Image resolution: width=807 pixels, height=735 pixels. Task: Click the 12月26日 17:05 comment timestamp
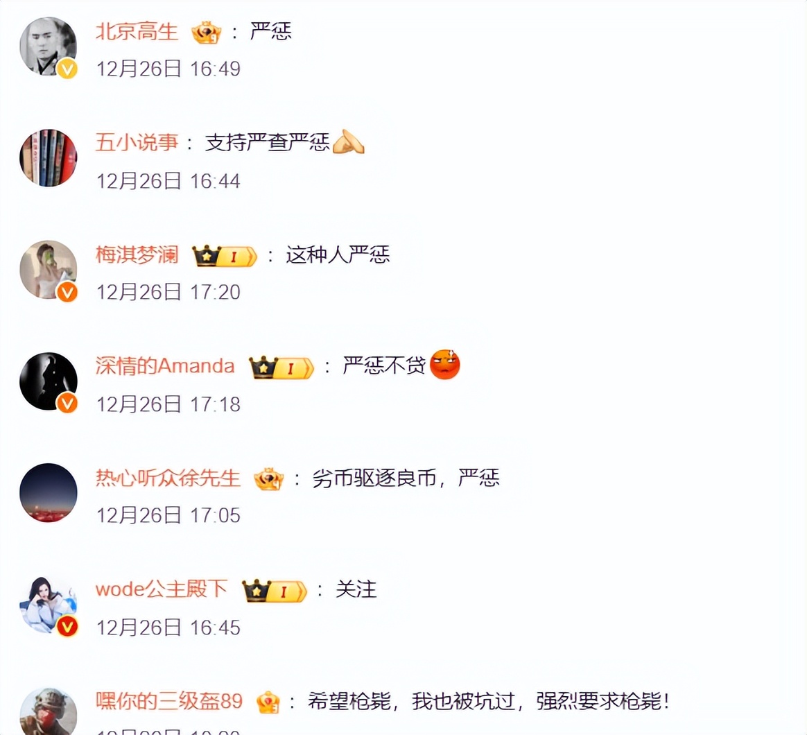tap(168, 515)
